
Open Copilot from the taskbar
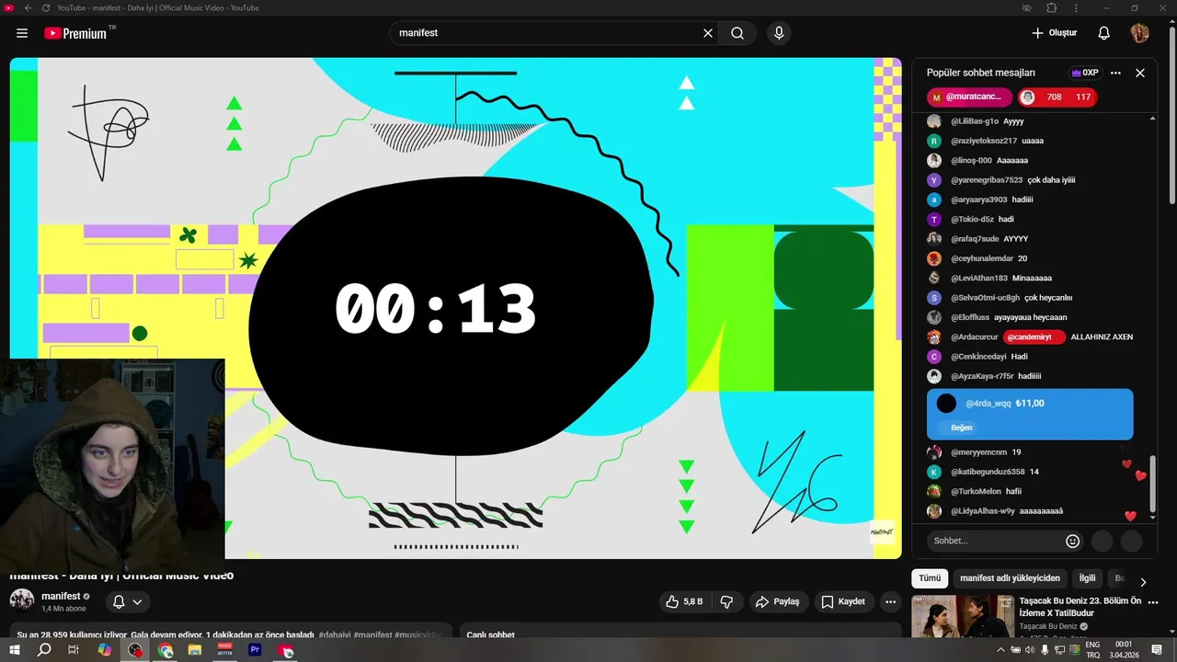[x=105, y=650]
